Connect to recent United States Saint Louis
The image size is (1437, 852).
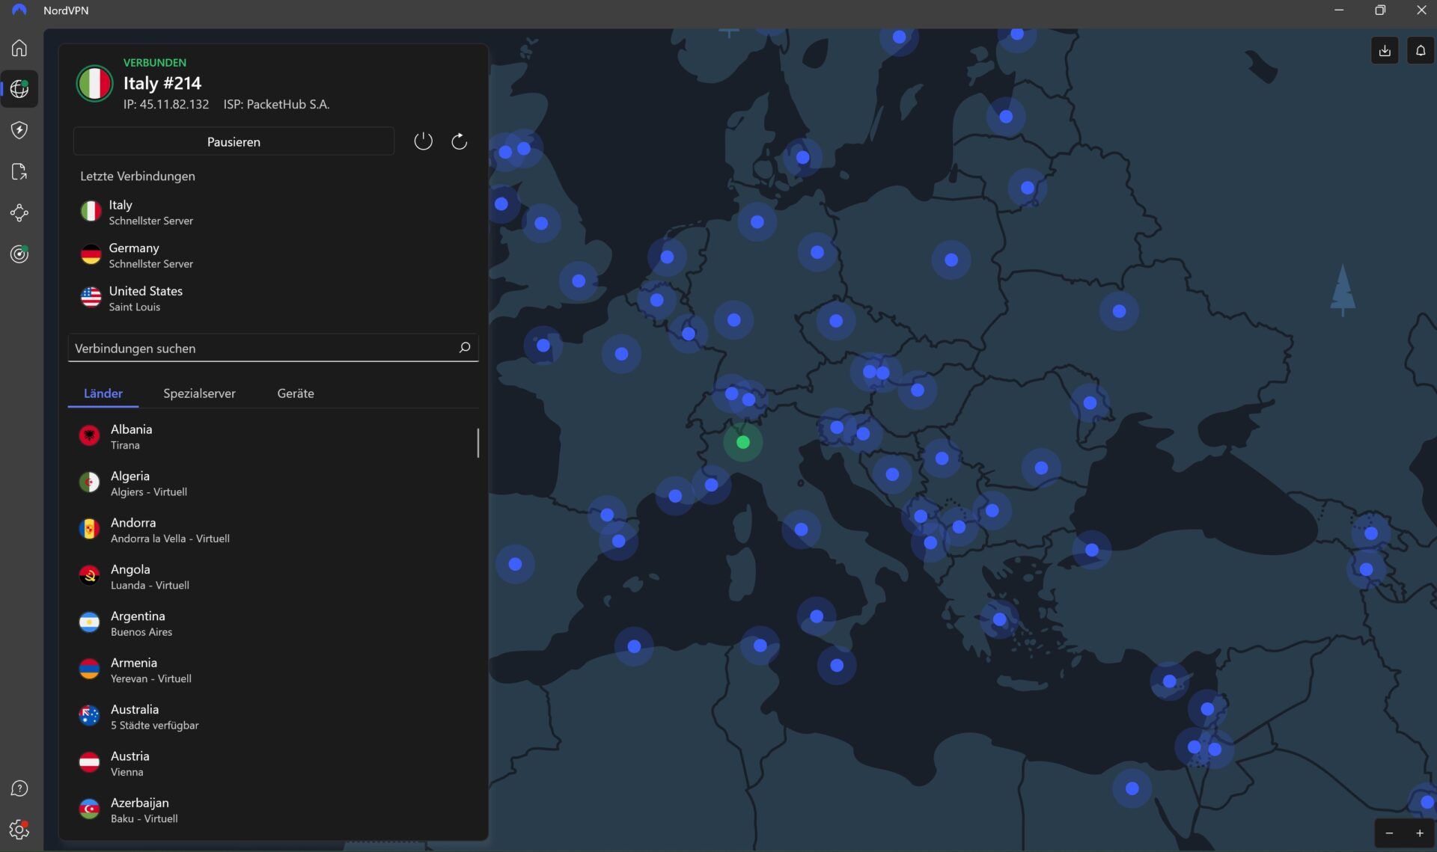tap(273, 298)
